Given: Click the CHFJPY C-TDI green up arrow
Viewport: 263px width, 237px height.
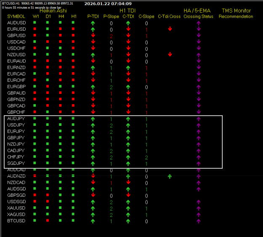Looking at the screenshot, I should coord(128,157).
